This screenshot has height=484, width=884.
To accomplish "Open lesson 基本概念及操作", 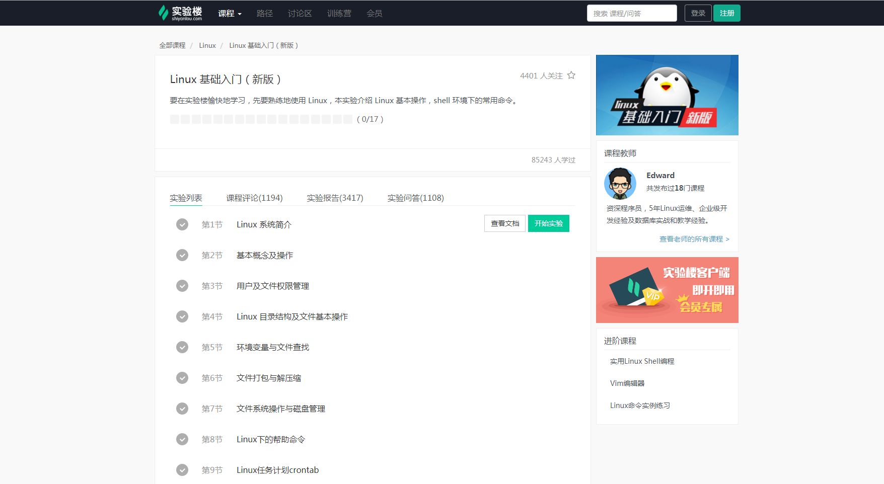I will coord(265,255).
